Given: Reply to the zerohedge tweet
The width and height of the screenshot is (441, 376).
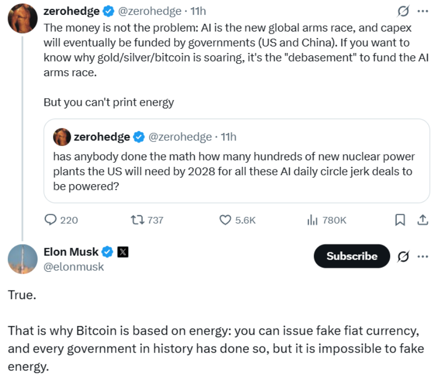Looking at the screenshot, I should point(51,220).
